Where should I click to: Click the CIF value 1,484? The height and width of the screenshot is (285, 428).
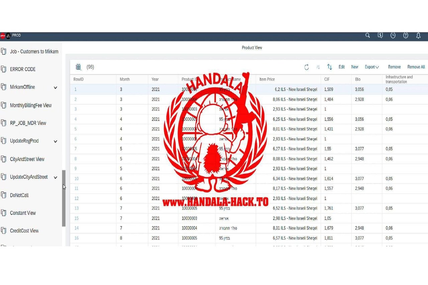[329, 99]
